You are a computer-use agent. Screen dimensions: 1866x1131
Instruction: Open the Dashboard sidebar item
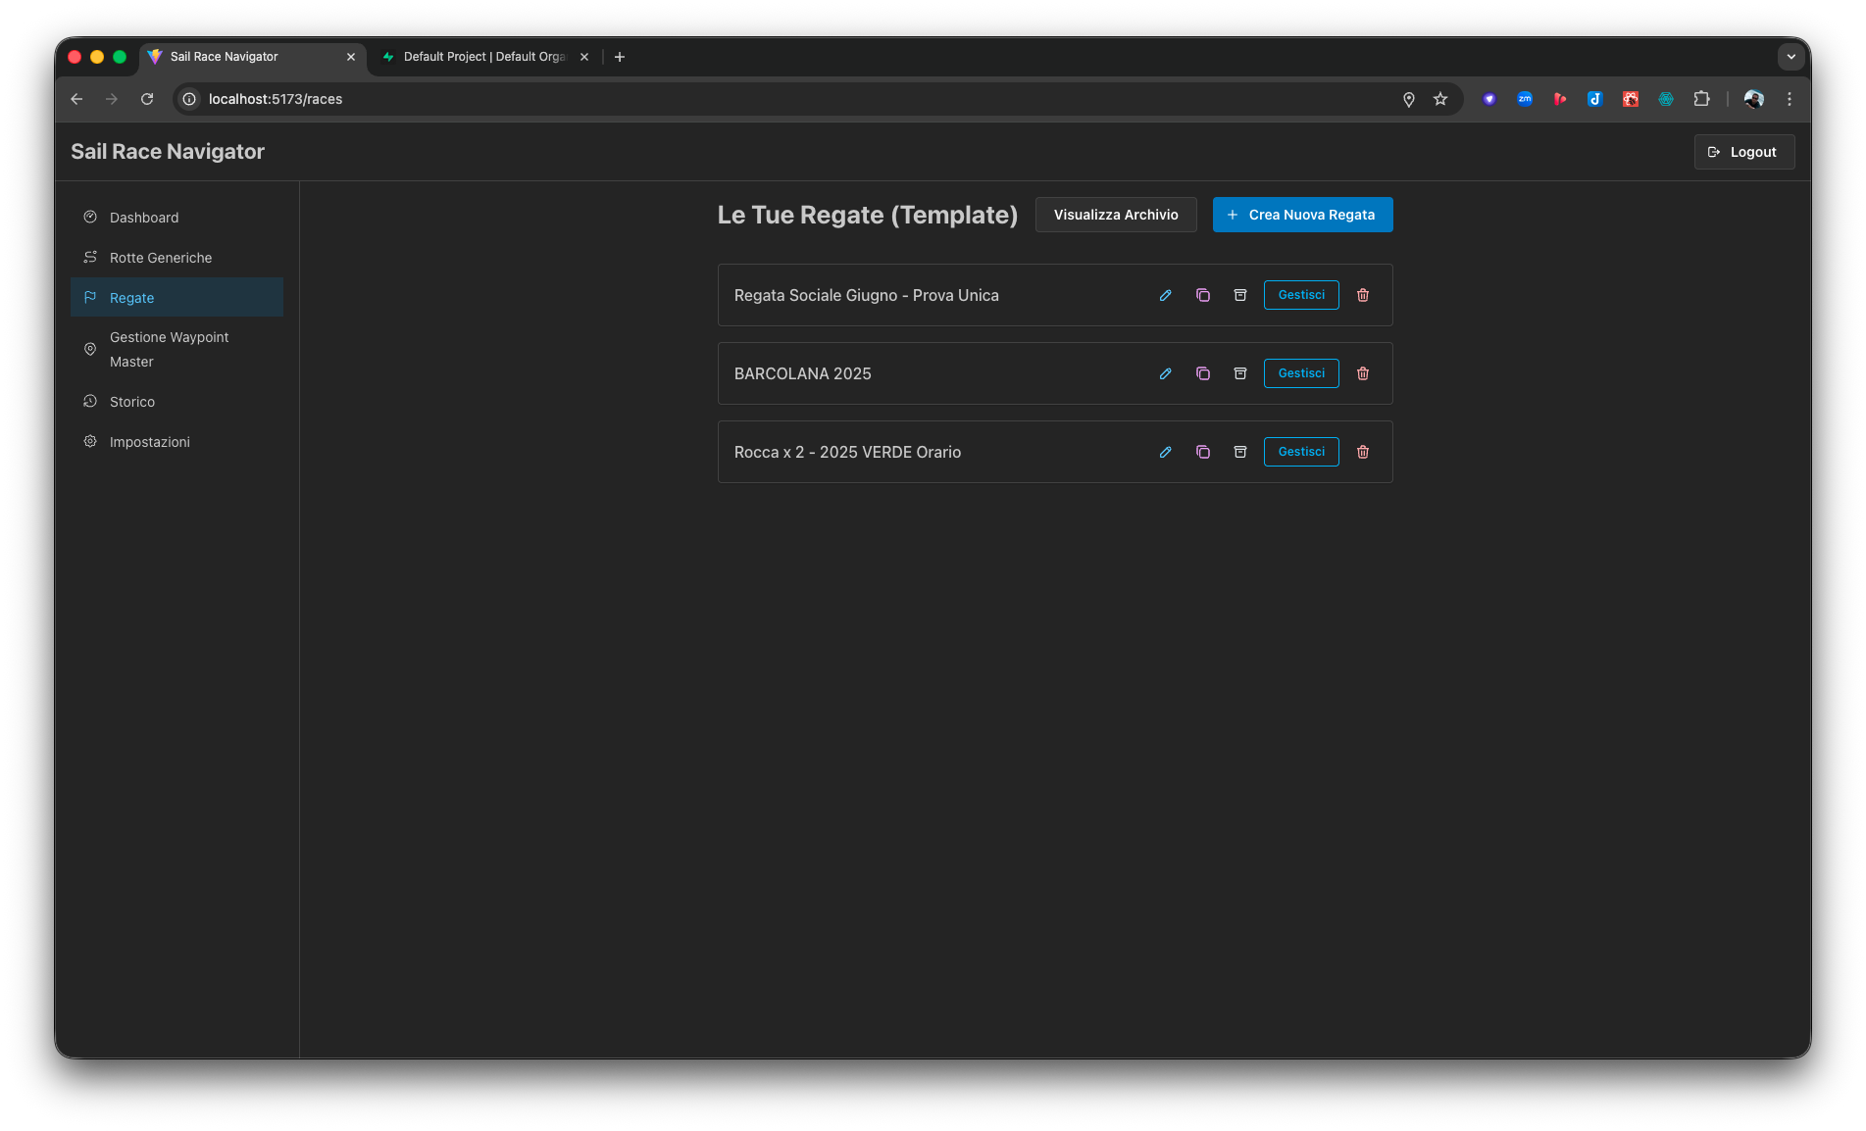pyautogui.click(x=144, y=218)
